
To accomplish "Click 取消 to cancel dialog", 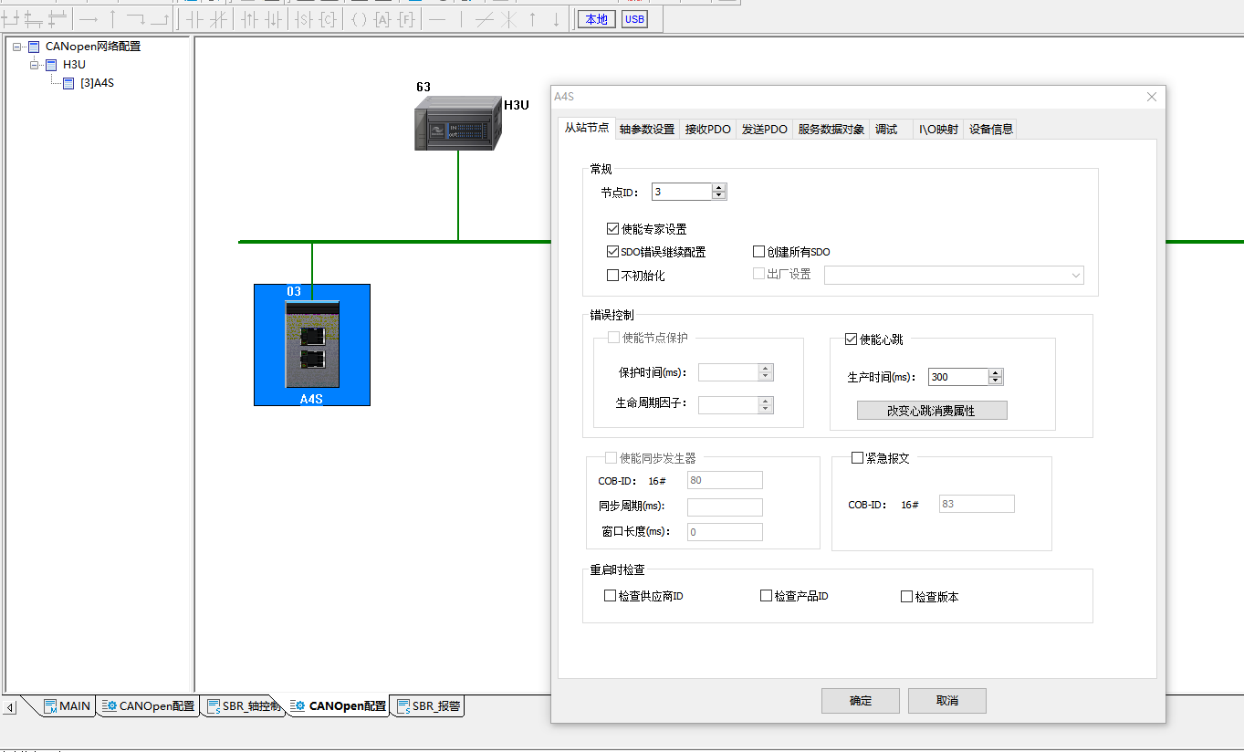I will 947,701.
